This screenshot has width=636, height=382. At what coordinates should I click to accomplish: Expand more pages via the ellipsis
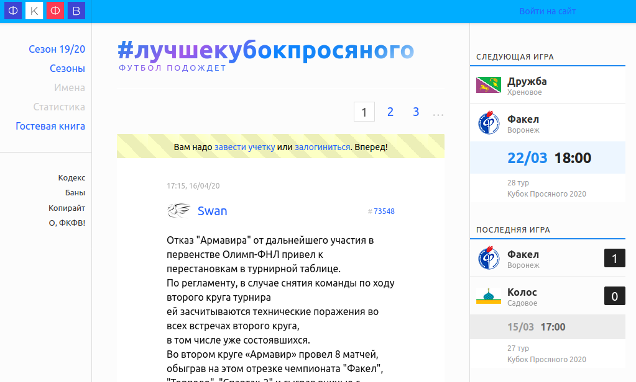point(438,113)
